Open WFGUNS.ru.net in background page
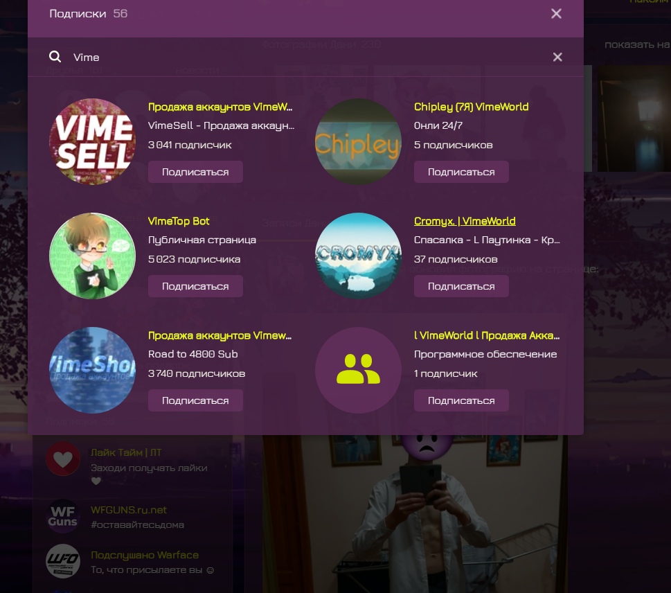671x593 pixels. point(129,510)
